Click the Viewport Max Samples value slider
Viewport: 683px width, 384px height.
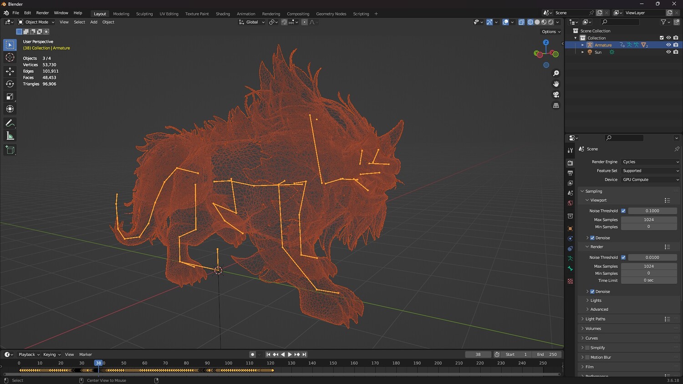tap(649, 220)
